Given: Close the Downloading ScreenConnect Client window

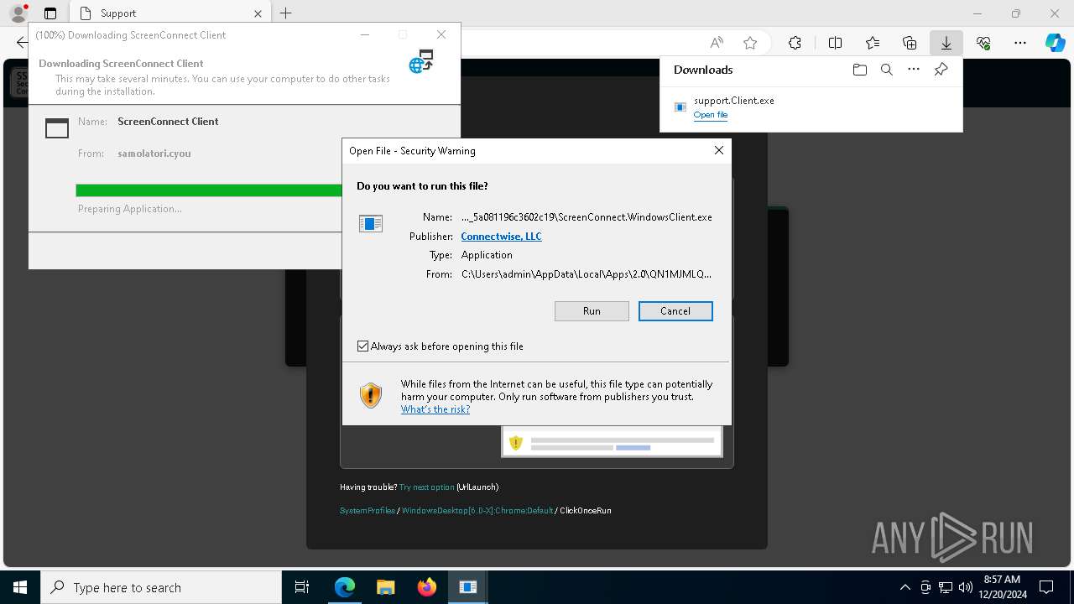Looking at the screenshot, I should click(x=441, y=34).
